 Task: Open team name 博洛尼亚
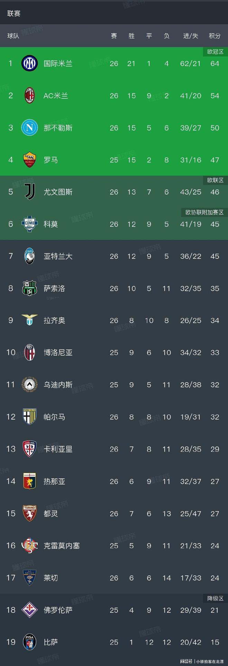tap(58, 352)
